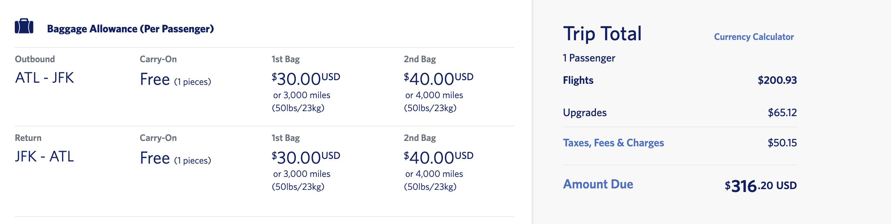The width and height of the screenshot is (891, 224).
Task: Open the Currency Calculator link
Action: (x=754, y=37)
